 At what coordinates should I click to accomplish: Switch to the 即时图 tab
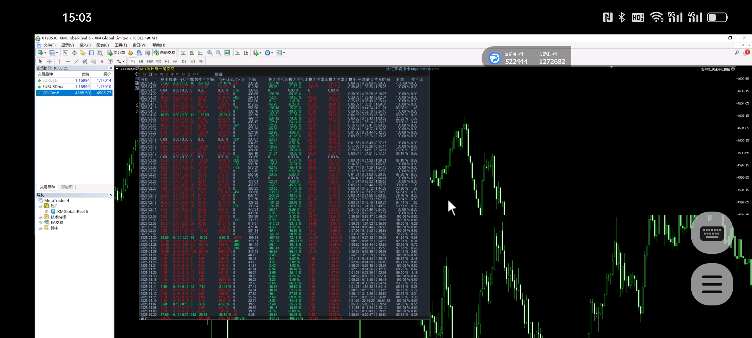tap(67, 187)
